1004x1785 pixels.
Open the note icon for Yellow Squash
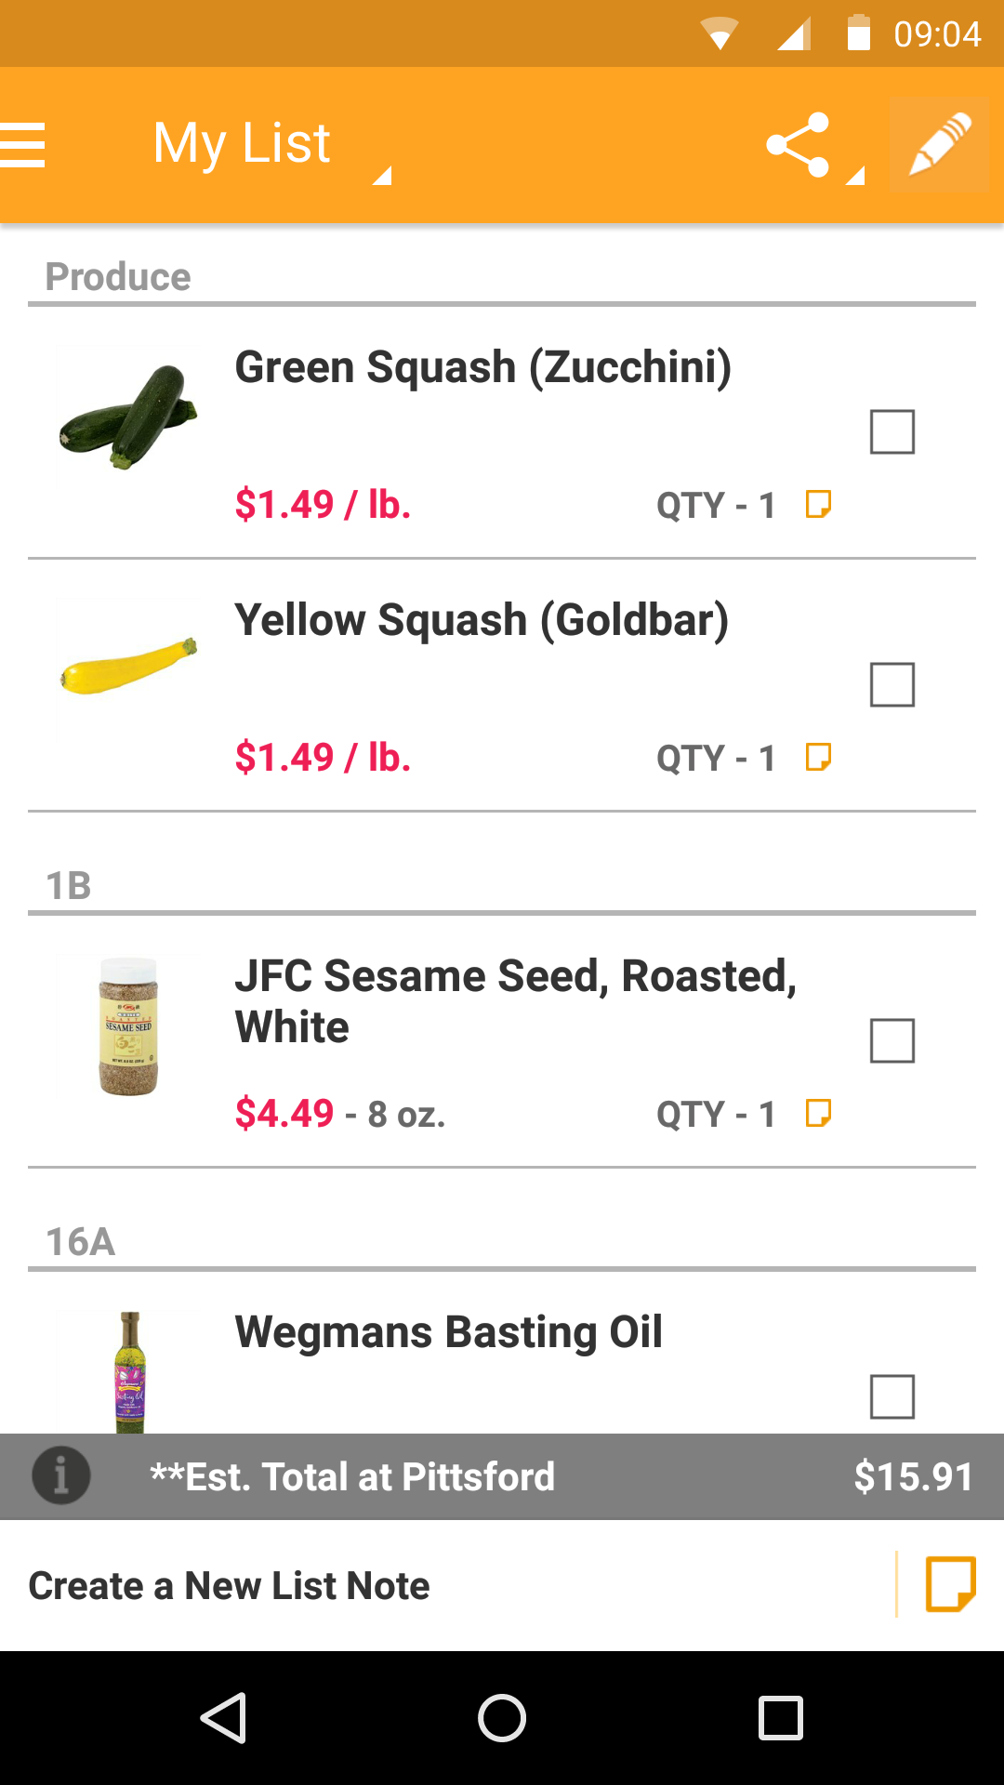818,757
